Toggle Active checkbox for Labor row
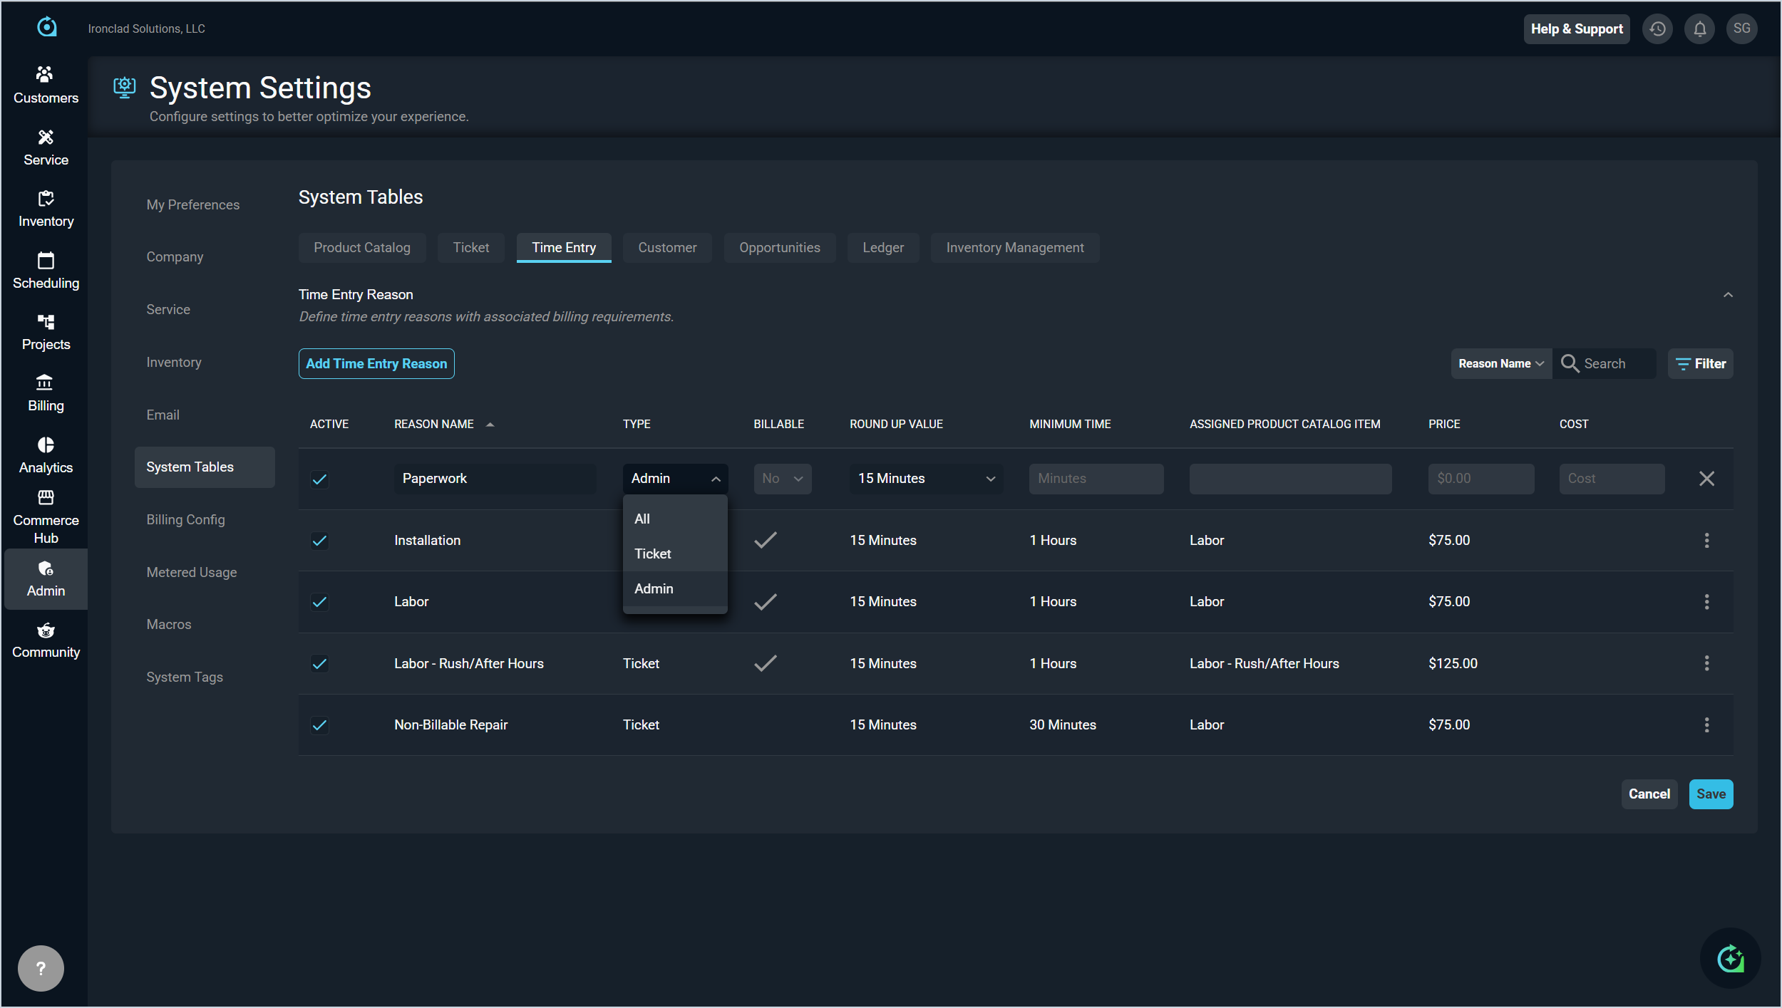 (x=319, y=602)
